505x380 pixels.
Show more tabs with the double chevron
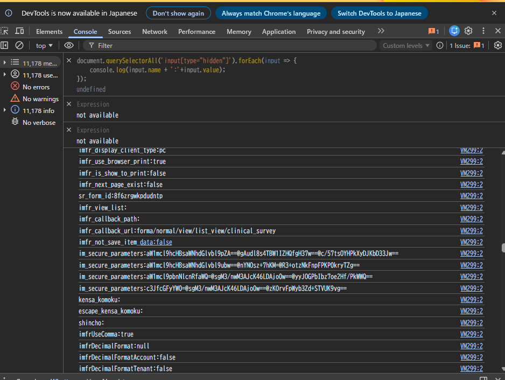pyautogui.click(x=381, y=31)
